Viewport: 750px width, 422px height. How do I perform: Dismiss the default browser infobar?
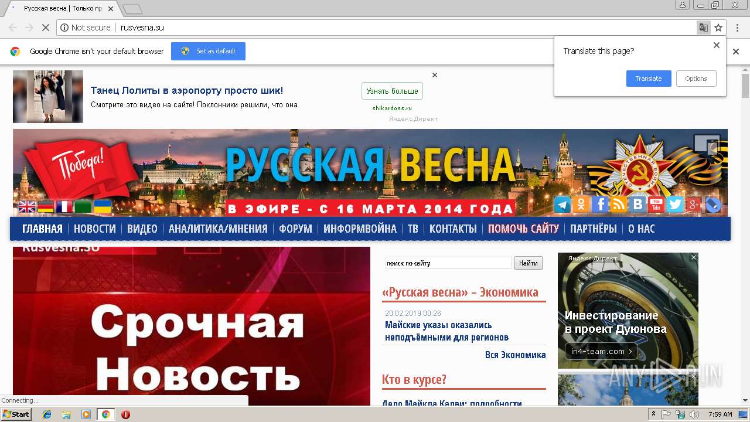coord(736,52)
